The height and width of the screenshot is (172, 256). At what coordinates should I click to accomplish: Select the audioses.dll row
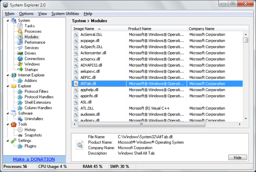157,114
